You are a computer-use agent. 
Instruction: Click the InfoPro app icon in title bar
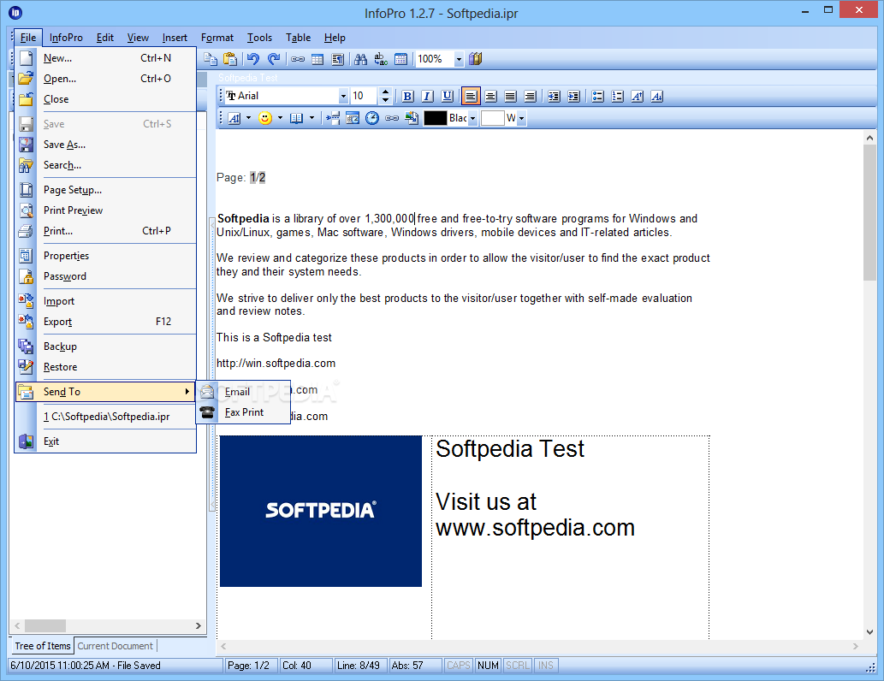coord(15,12)
